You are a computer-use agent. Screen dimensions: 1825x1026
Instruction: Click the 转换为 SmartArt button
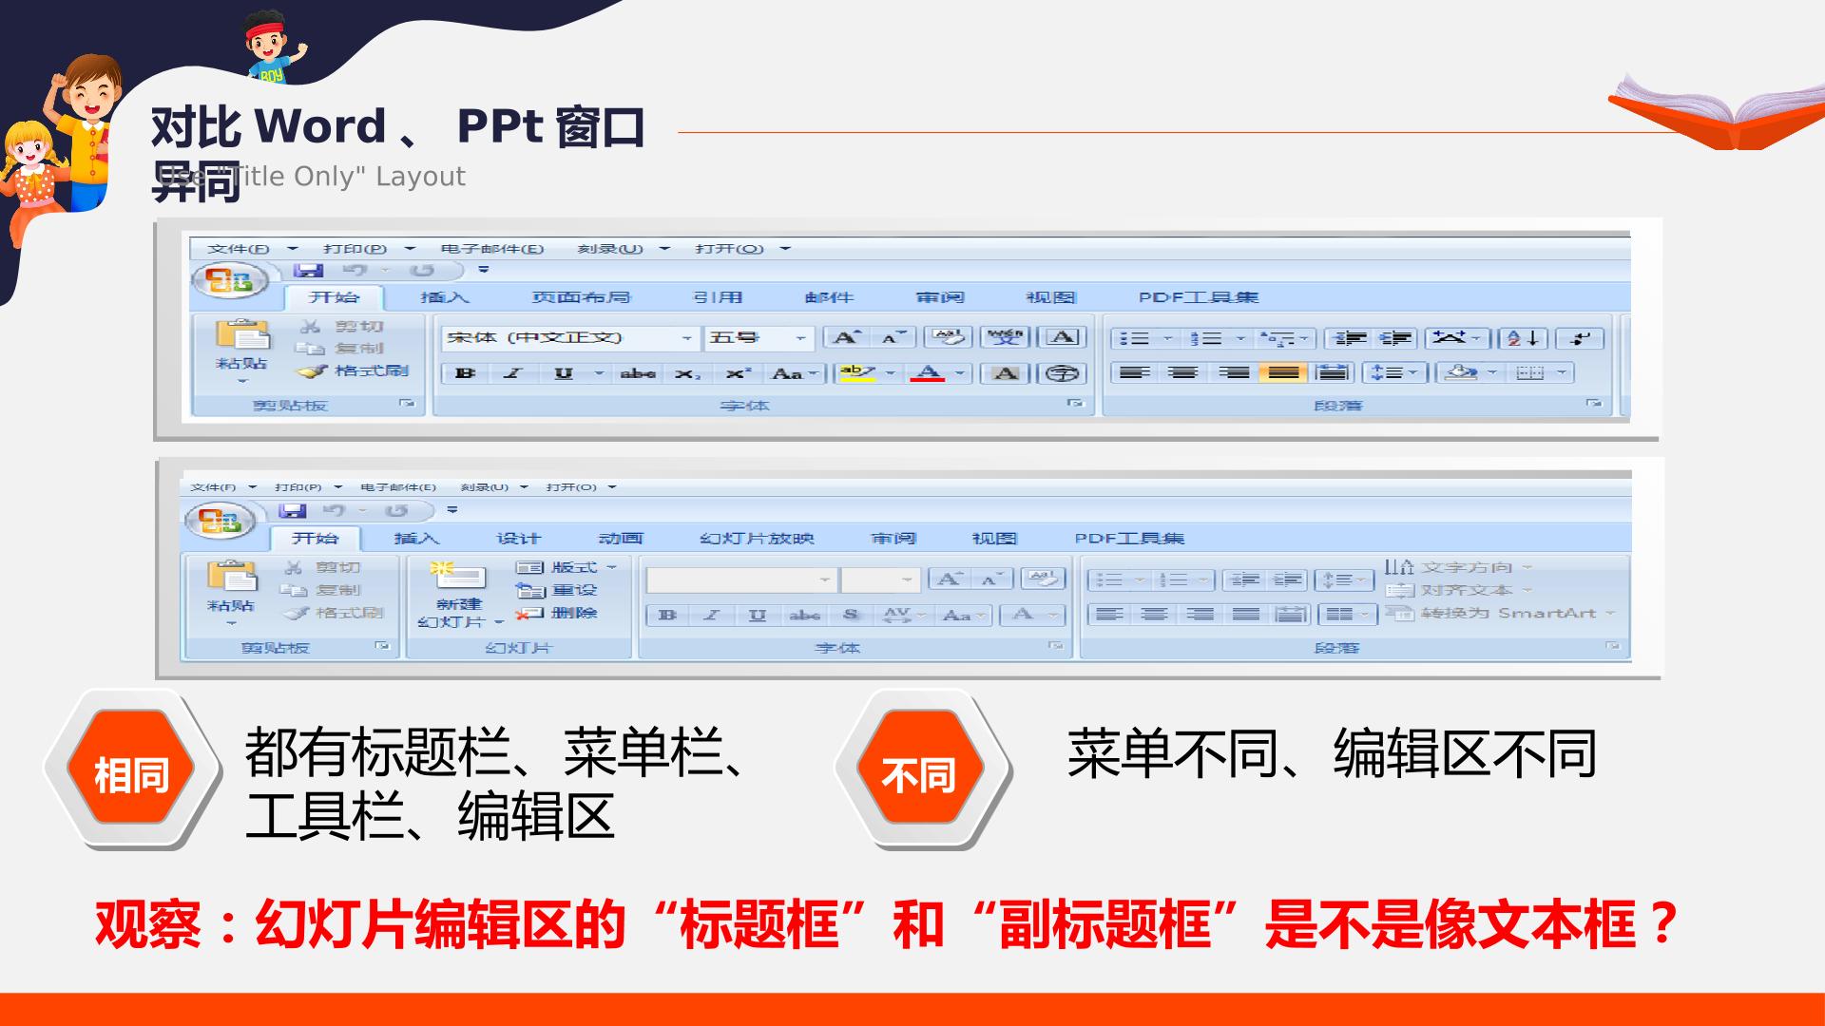1500,613
